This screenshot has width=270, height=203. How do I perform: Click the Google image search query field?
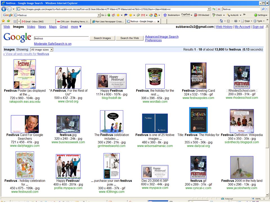click(x=61, y=38)
